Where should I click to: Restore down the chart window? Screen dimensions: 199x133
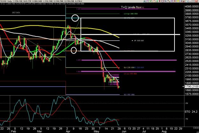tap(193, 1)
